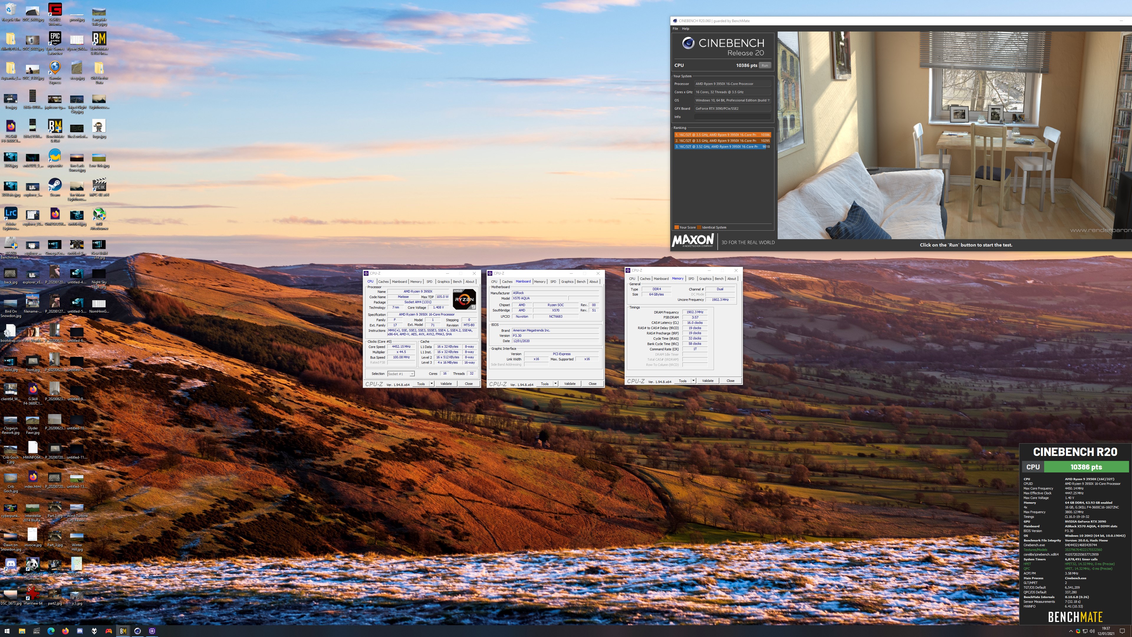Screen dimensions: 1132x637
Task: Open the MSI Afterburner desktop shortcut
Action: pos(99,218)
